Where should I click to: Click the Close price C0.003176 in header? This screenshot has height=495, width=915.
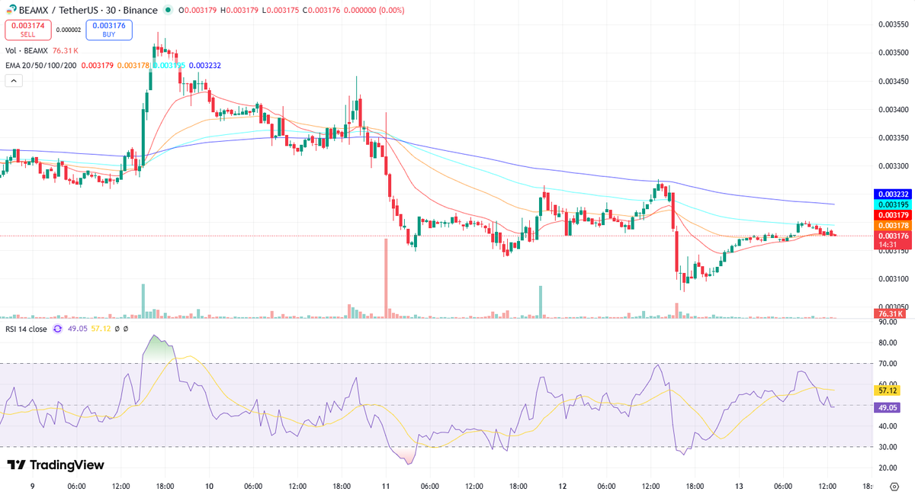[322, 11]
